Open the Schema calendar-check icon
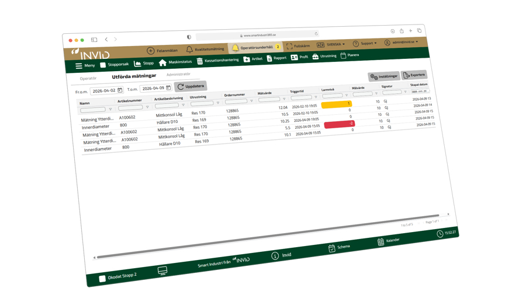 331,248
